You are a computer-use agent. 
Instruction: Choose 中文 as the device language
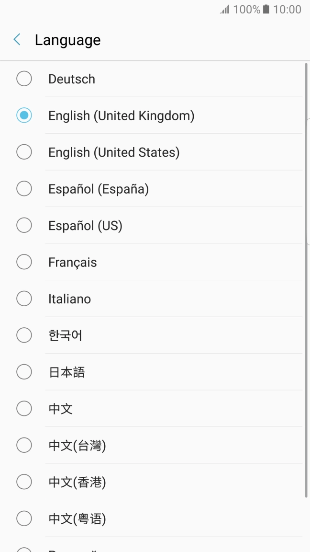(x=24, y=408)
